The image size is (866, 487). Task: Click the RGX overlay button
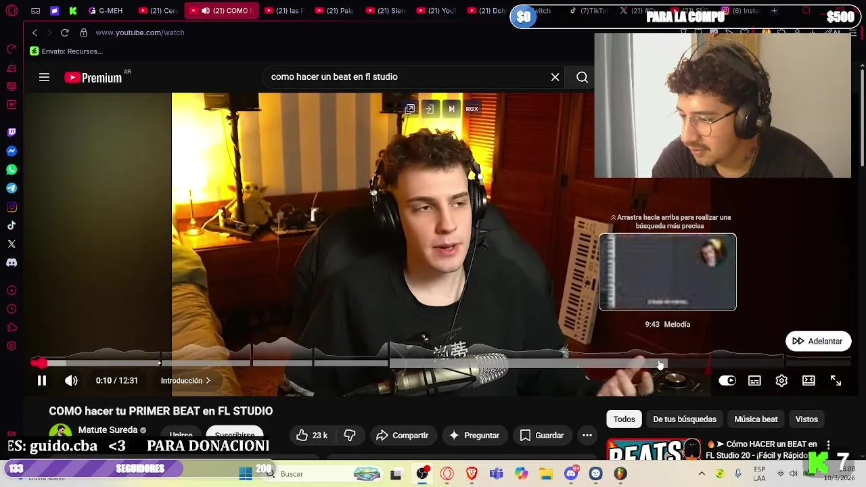pos(472,109)
